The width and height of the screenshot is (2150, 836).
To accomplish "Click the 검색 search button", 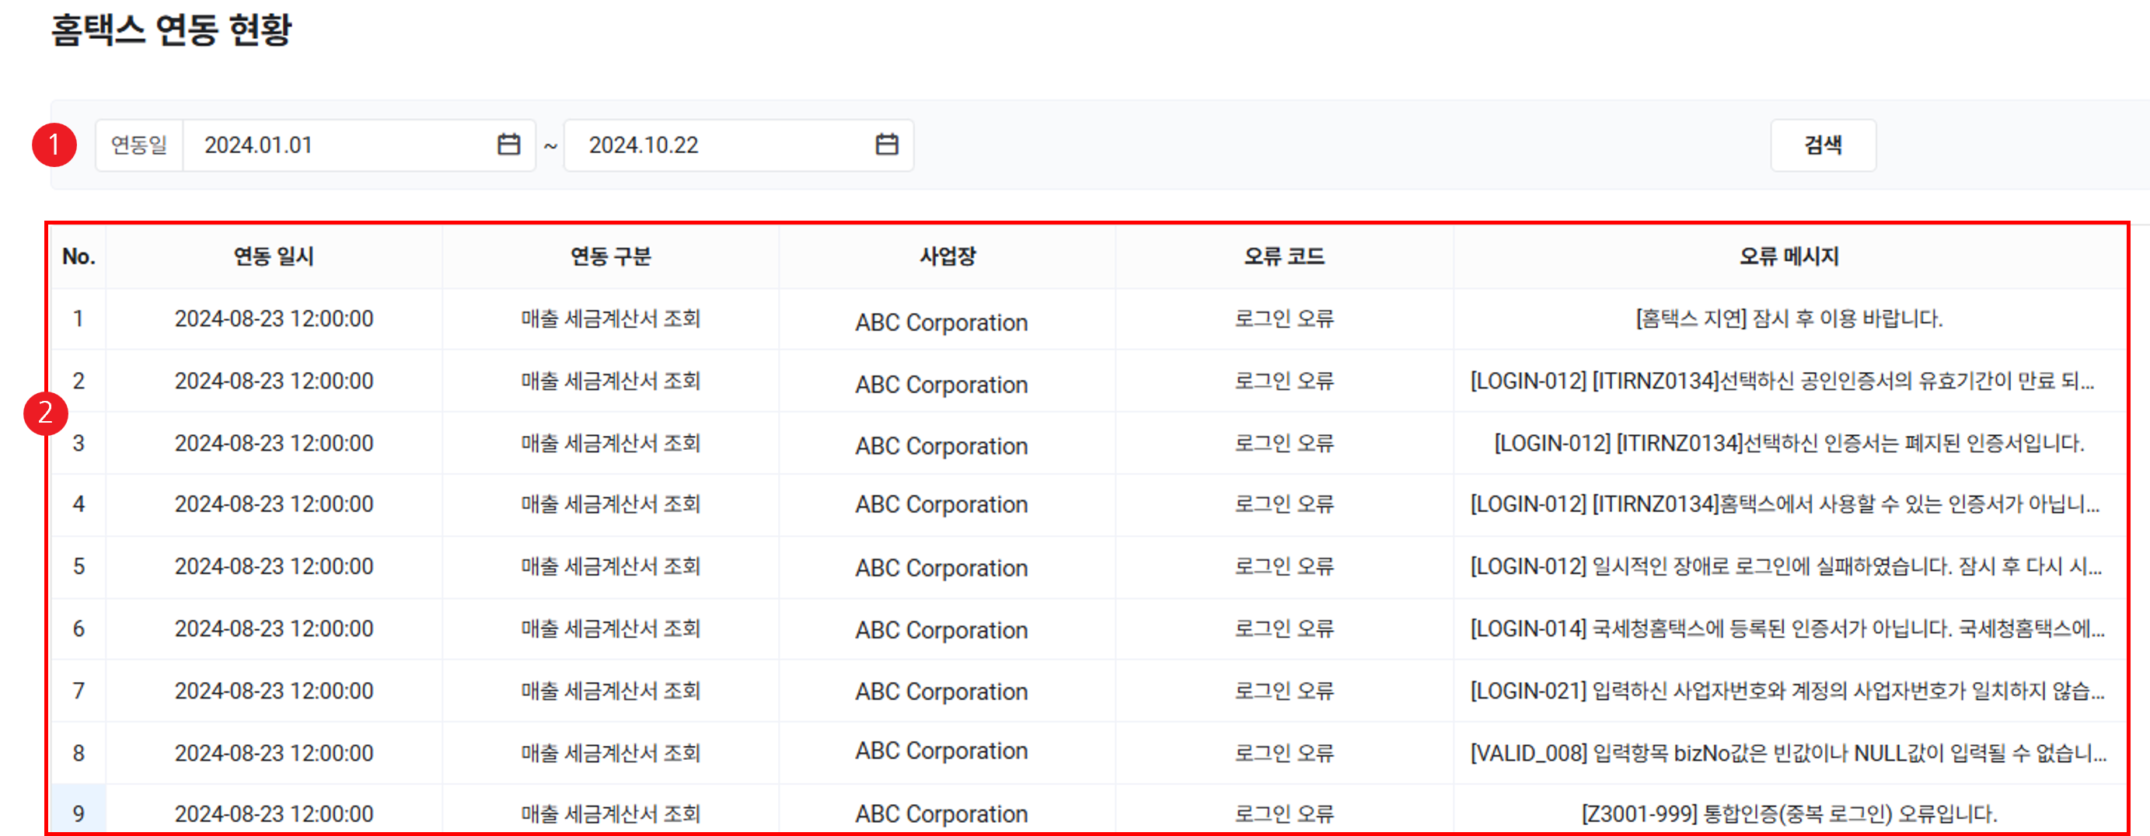I will click(x=1823, y=145).
